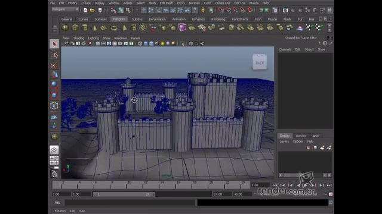The image size is (382, 214).
Task: Switch to the Surfaces shelf tab
Action: coord(101,19)
